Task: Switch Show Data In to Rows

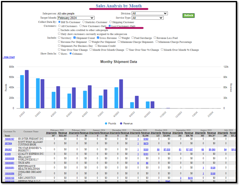Action: pos(59,54)
